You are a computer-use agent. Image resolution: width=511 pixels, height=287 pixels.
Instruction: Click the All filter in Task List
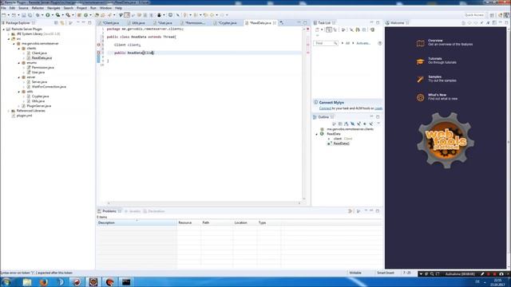pyautogui.click(x=347, y=43)
